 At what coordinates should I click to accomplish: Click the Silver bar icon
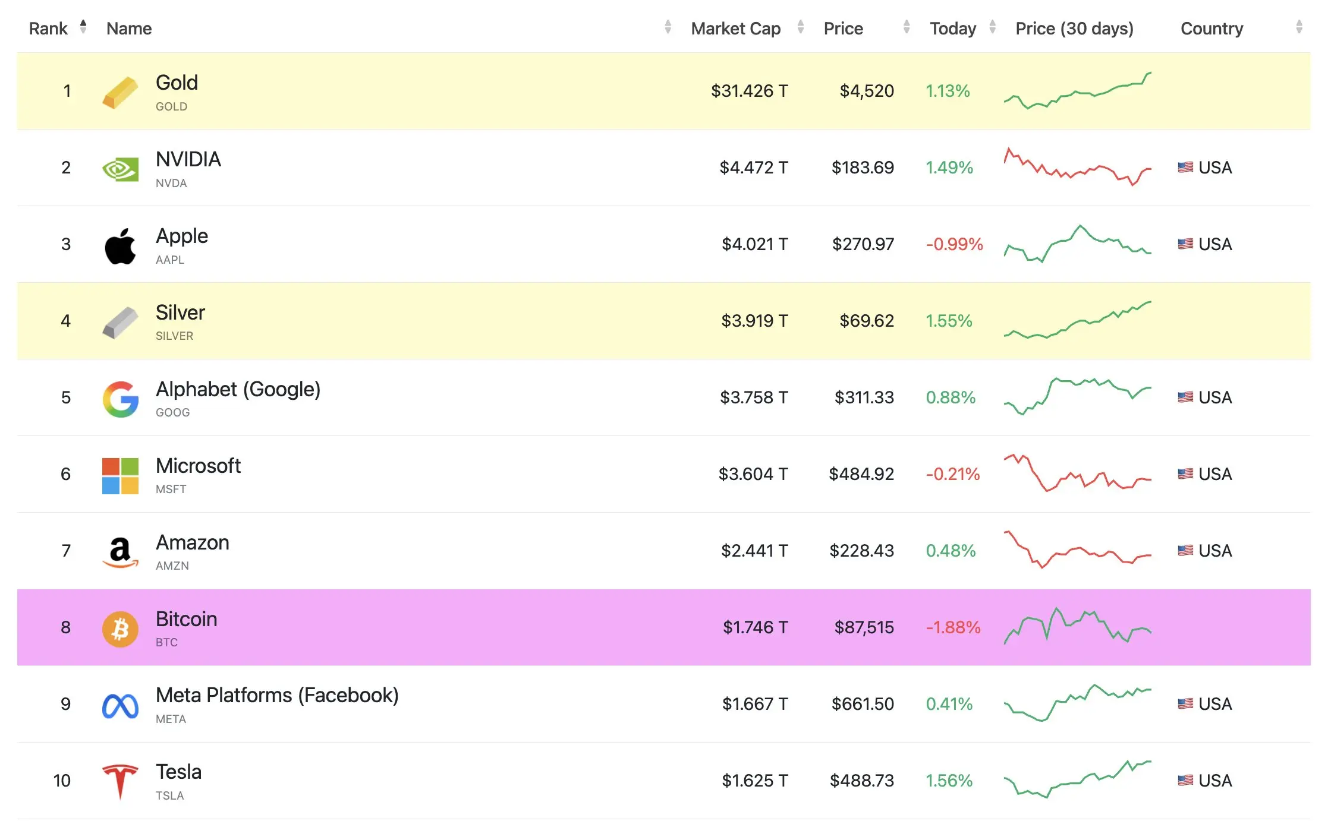pos(120,322)
